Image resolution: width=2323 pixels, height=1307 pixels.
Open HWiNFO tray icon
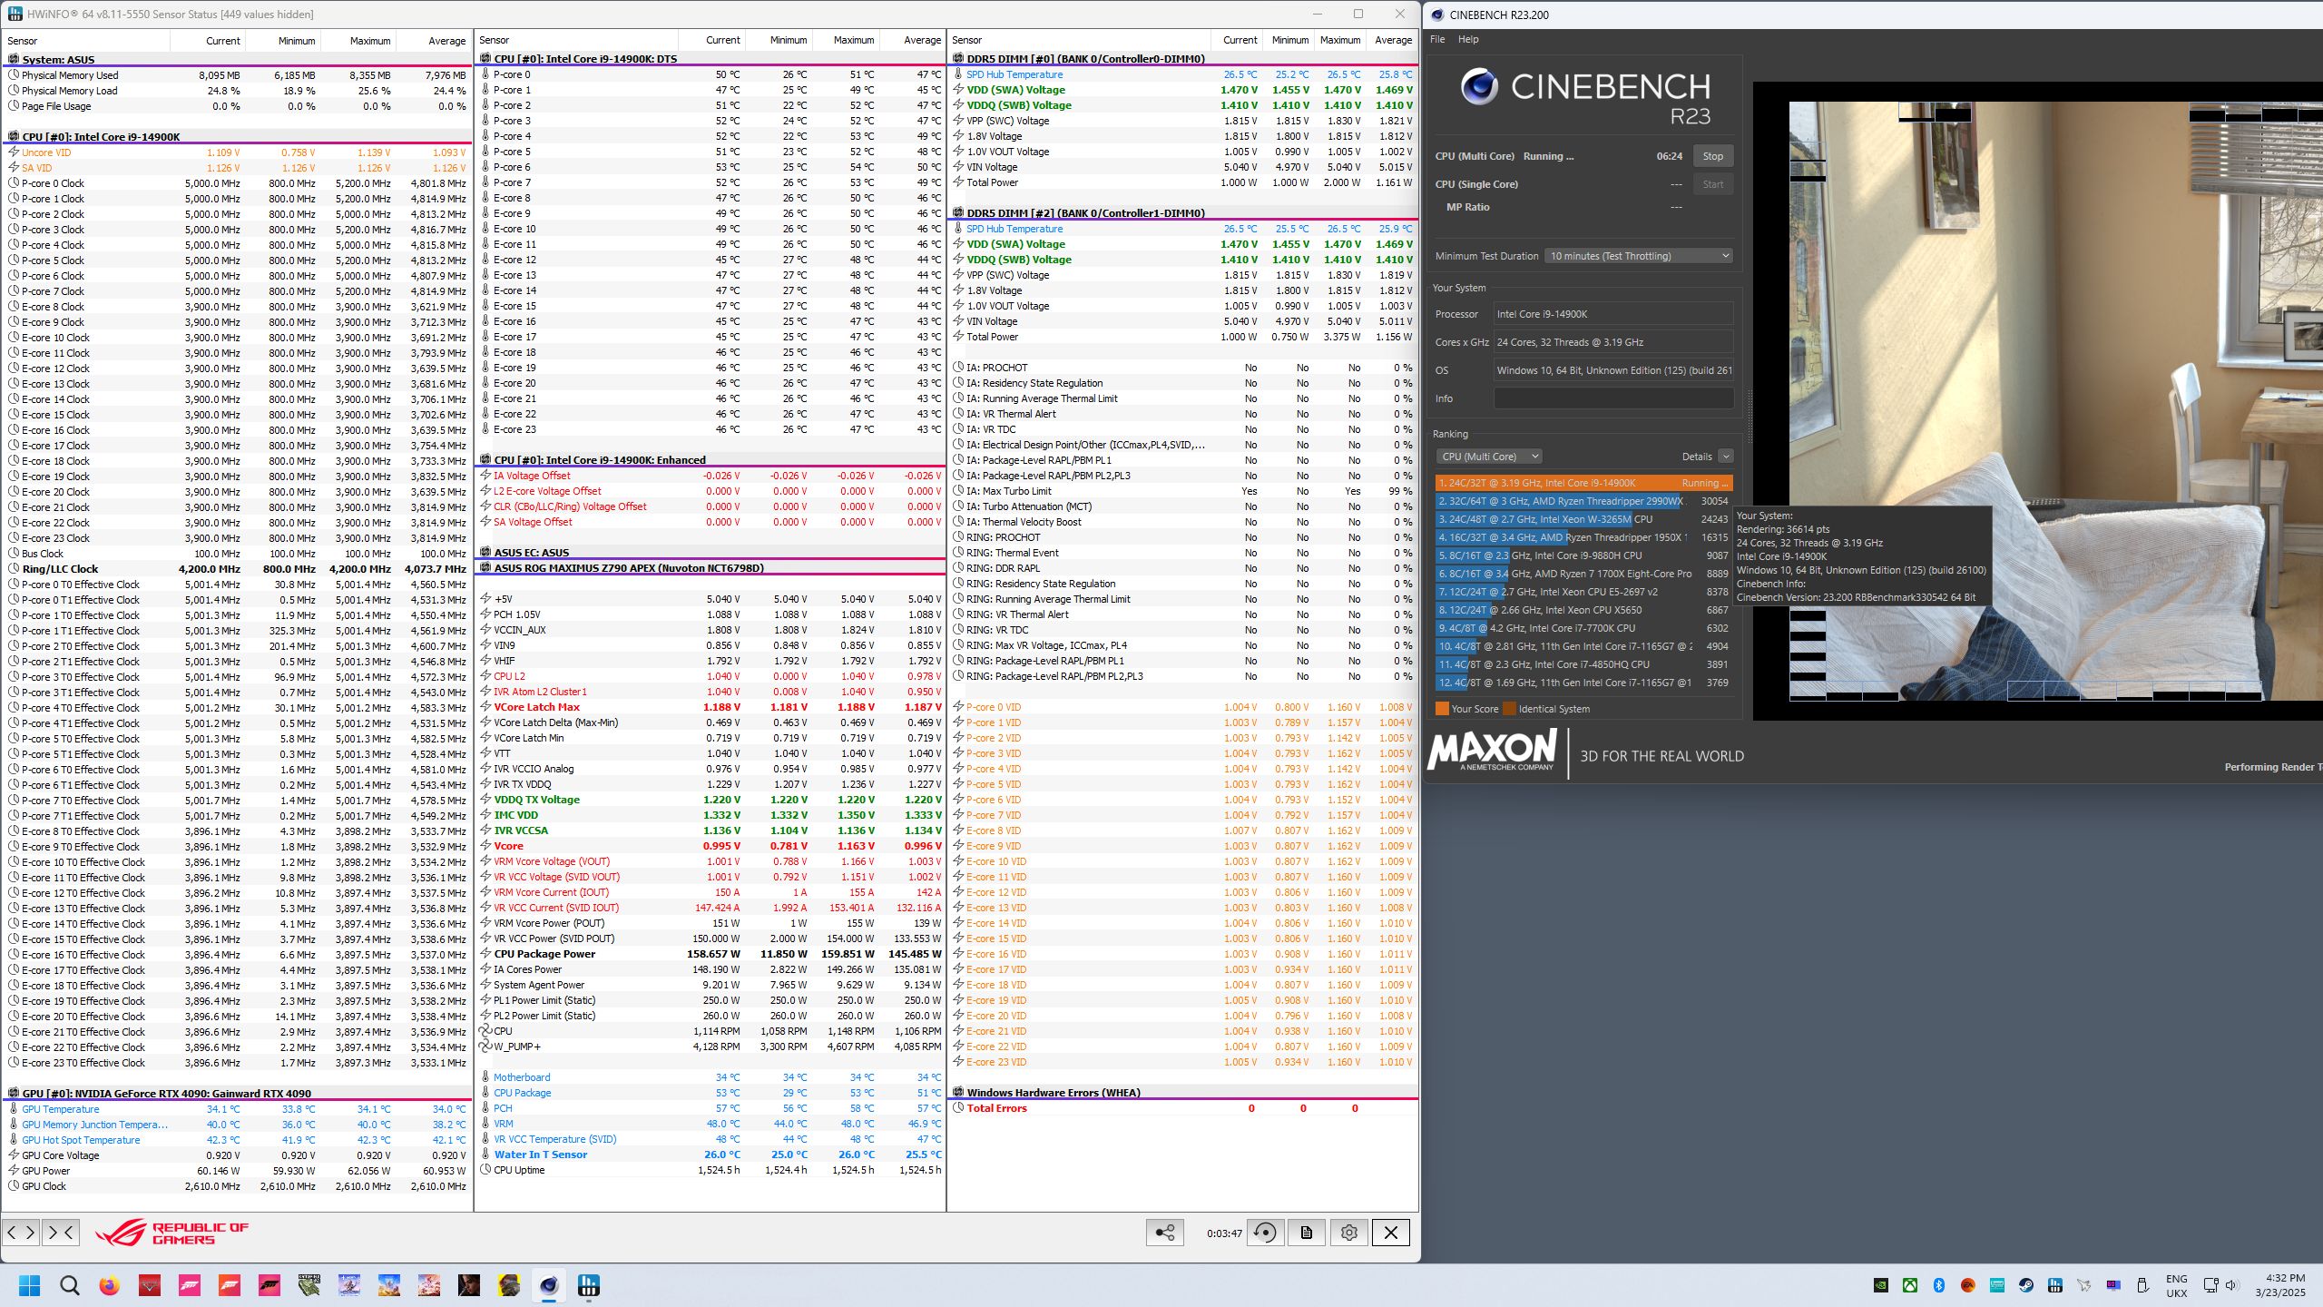coord(2055,1285)
